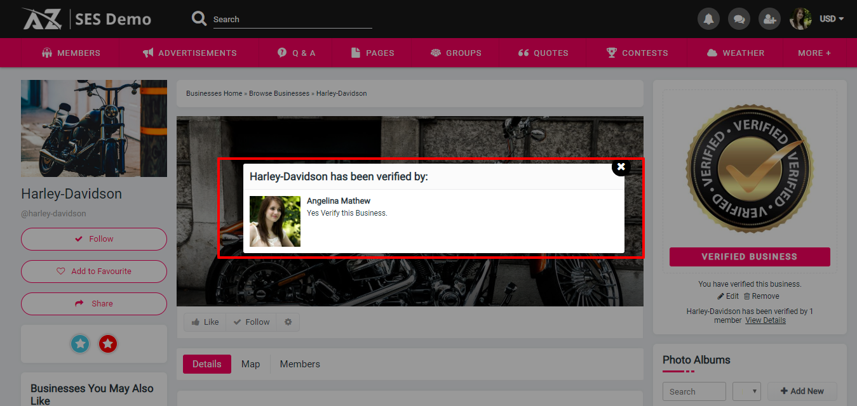
Task: Open the Quotes menu
Action: point(543,53)
